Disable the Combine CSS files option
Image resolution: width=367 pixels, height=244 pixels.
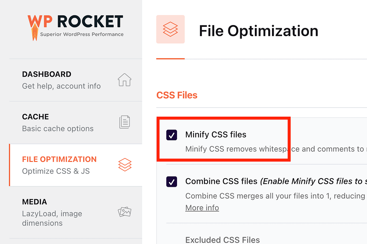pyautogui.click(x=172, y=182)
